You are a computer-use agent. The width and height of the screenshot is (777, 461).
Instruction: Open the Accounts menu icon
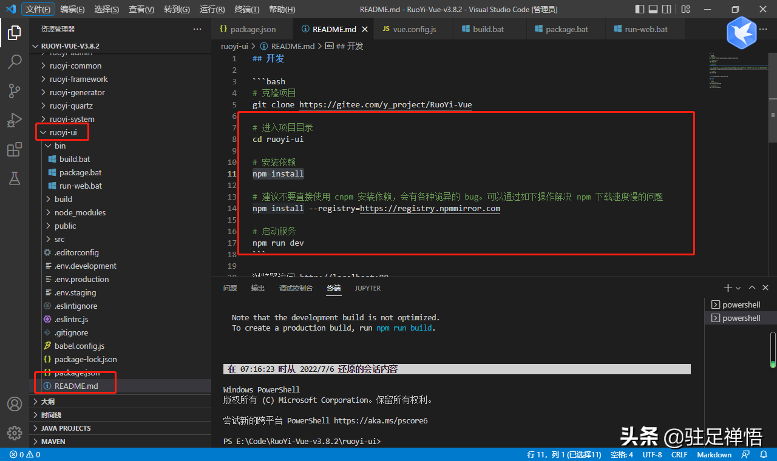[15, 404]
